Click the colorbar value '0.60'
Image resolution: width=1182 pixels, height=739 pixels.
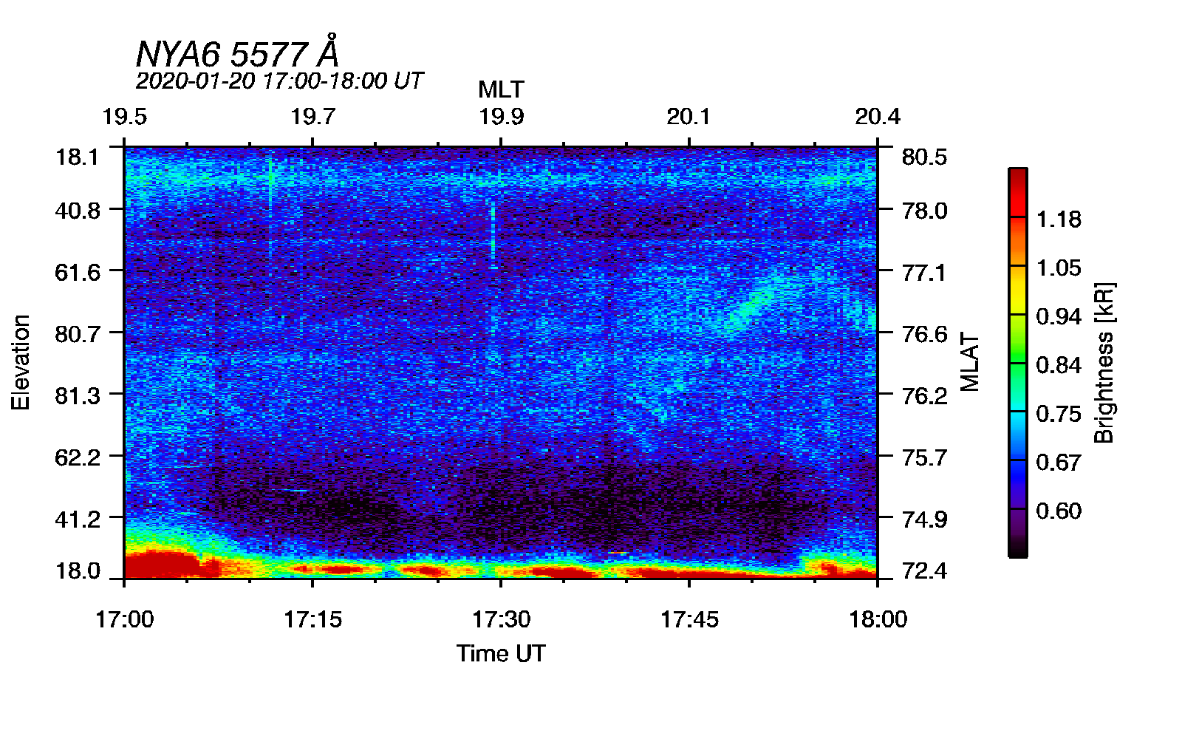[x=1058, y=511]
